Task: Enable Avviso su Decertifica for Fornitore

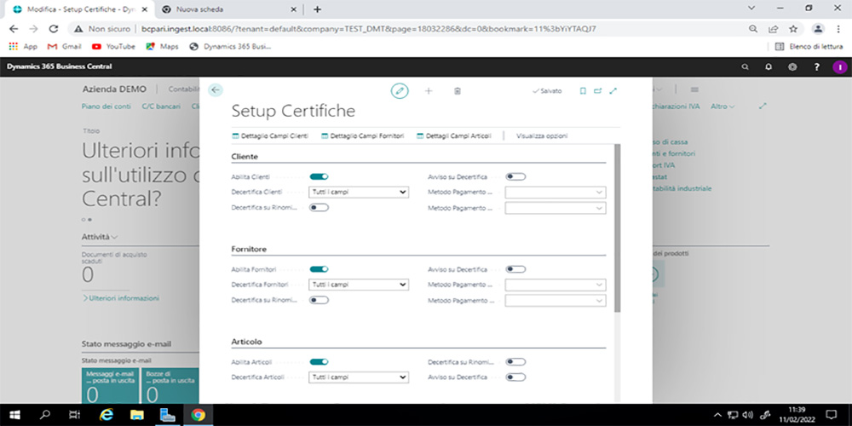Action: point(515,269)
